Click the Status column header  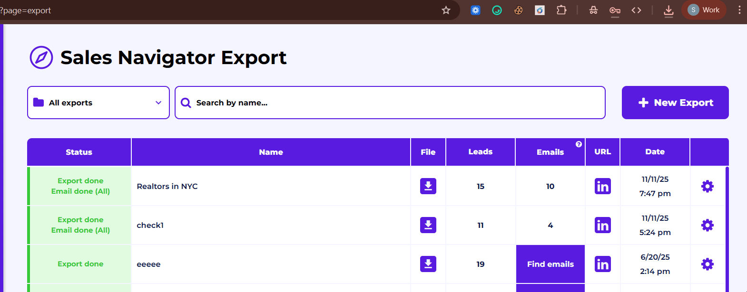[x=79, y=152]
